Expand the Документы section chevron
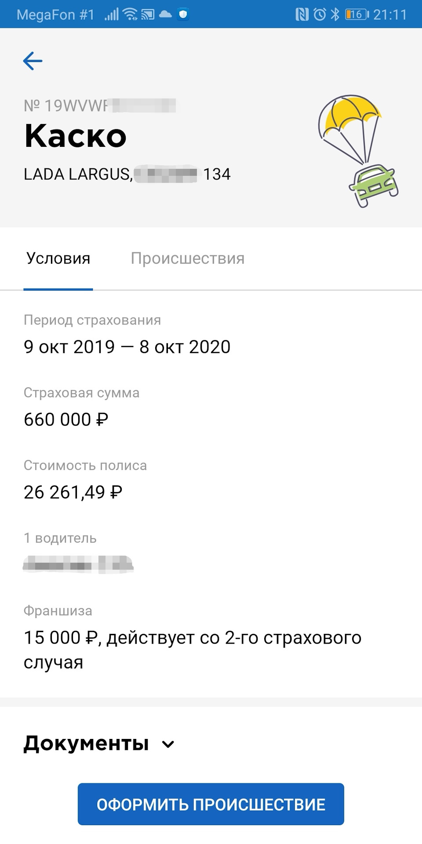 (168, 744)
